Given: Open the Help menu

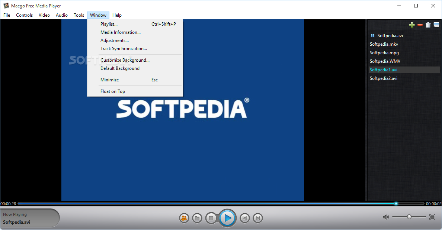Looking at the screenshot, I should (x=117, y=15).
